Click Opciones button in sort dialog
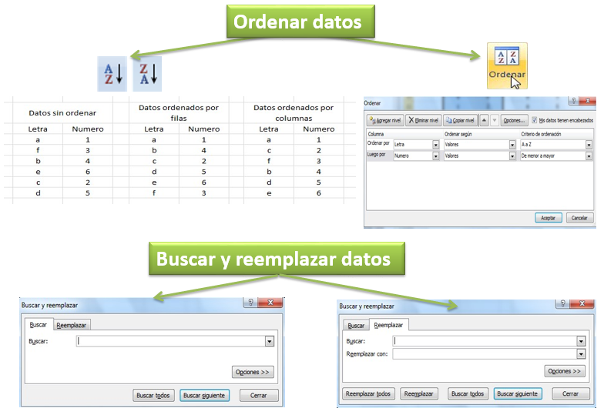The width and height of the screenshot is (604, 415). pyautogui.click(x=514, y=120)
